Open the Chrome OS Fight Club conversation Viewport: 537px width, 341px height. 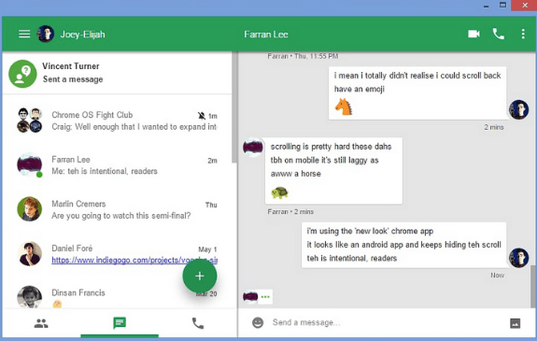[x=117, y=121]
